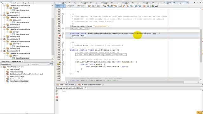Collapse jButton1ActionPerformed method fold at line 72

tap(63, 33)
